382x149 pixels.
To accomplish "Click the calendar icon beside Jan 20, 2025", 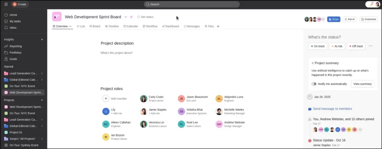I will [x=310, y=97].
